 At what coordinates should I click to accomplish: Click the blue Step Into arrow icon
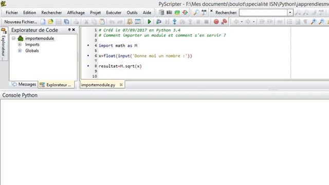175,22
